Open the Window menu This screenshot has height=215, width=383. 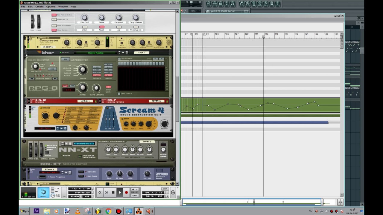click(63, 7)
